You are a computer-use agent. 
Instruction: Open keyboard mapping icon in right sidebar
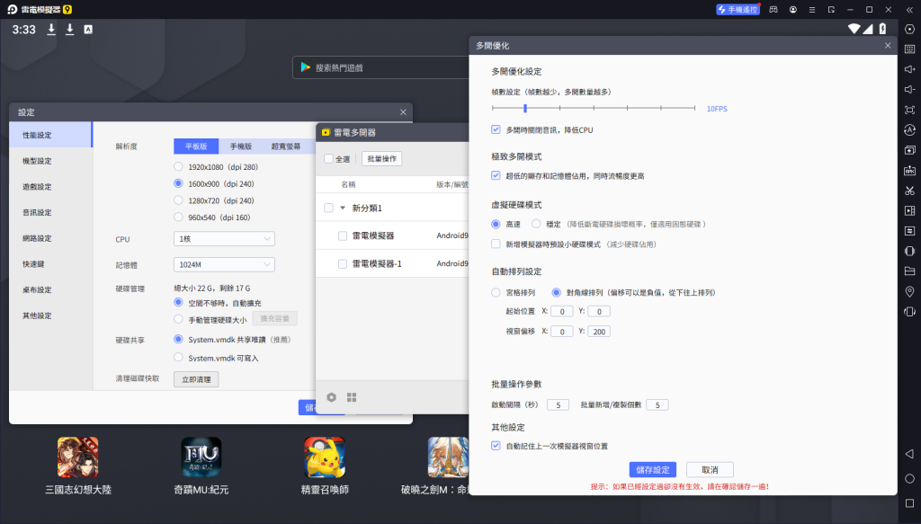tap(909, 49)
